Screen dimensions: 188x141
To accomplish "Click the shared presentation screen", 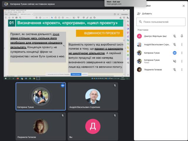I will point(67,44).
